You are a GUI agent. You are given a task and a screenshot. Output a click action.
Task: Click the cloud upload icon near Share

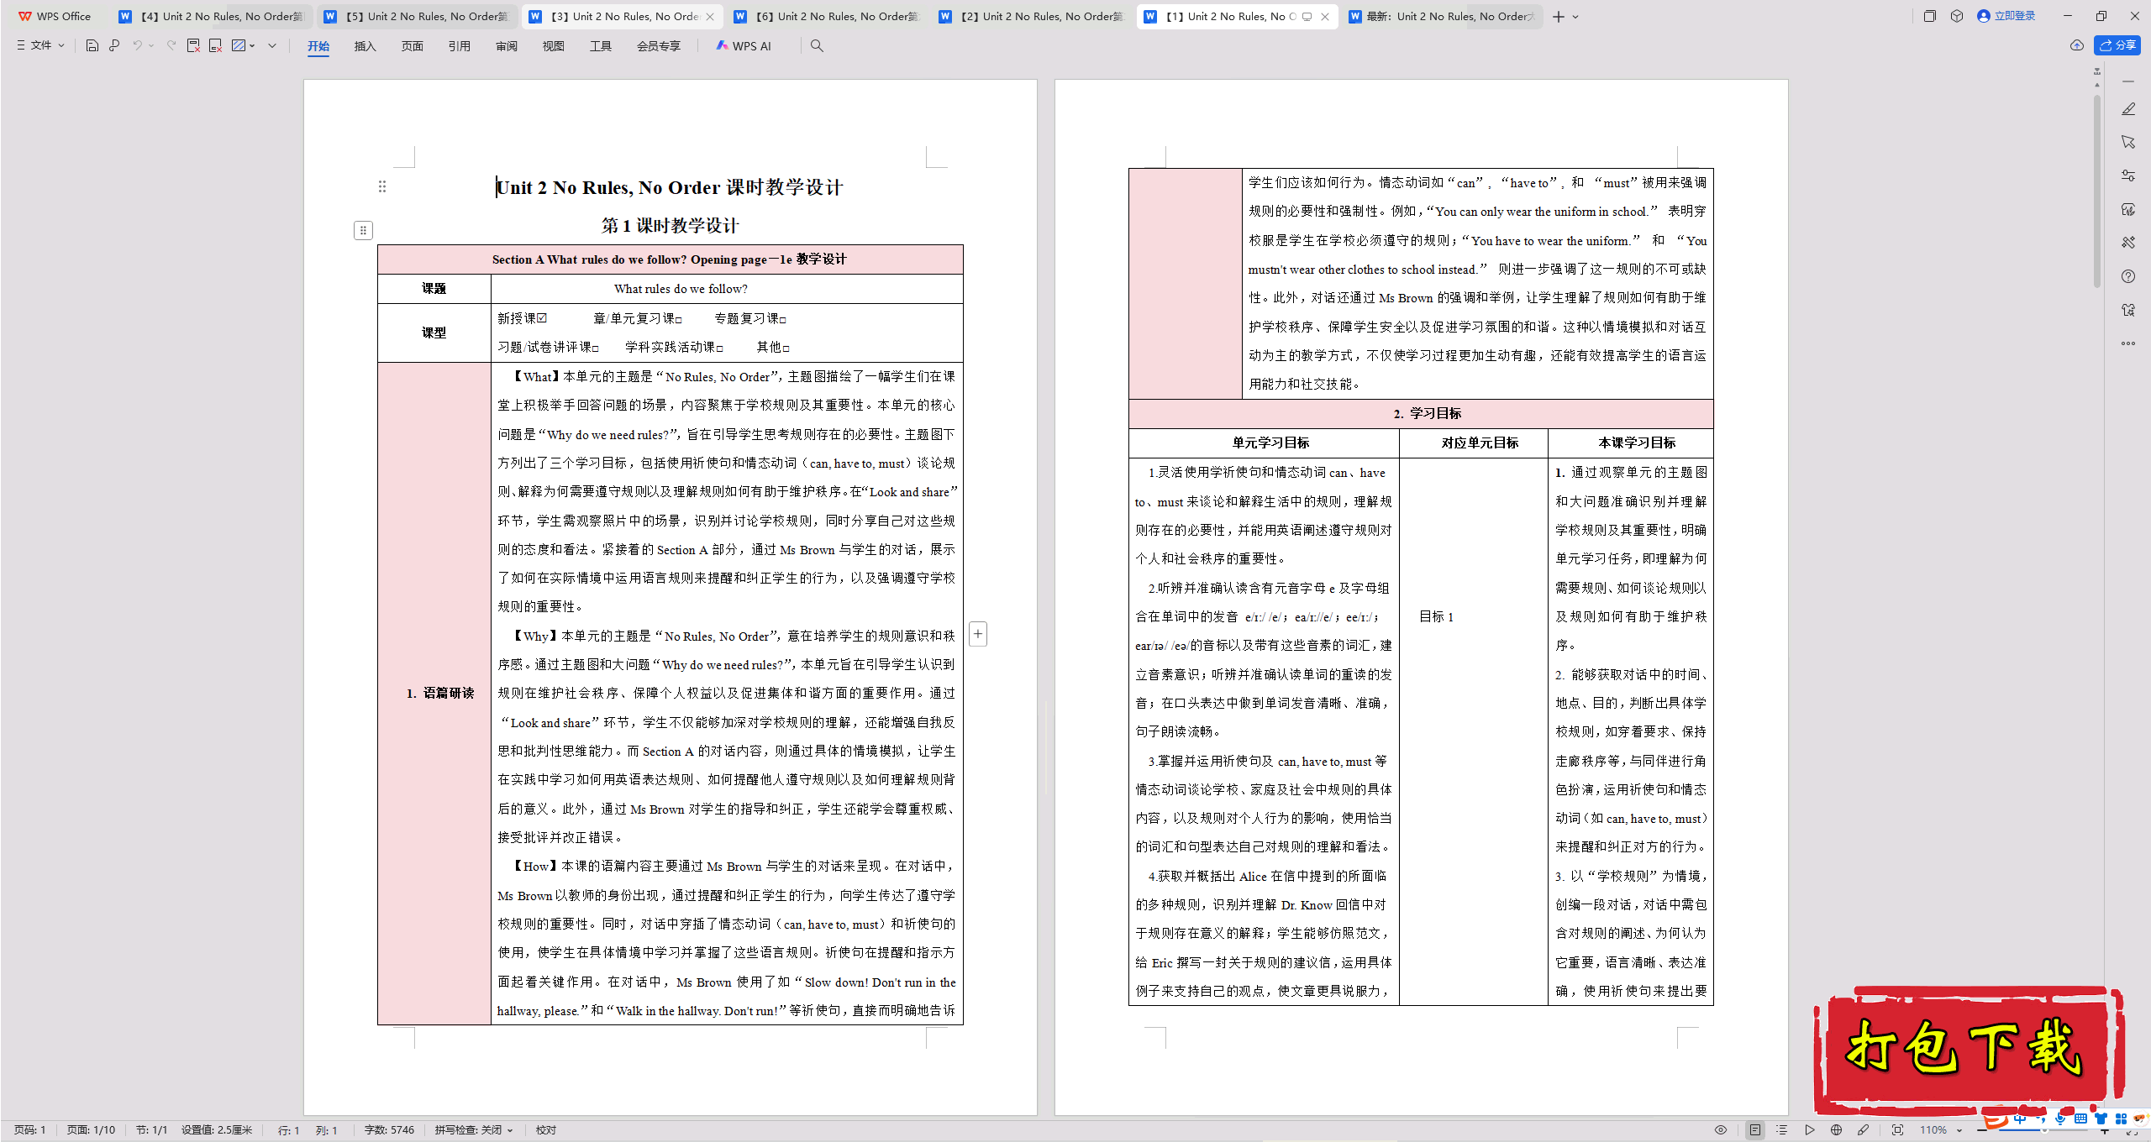2077,45
